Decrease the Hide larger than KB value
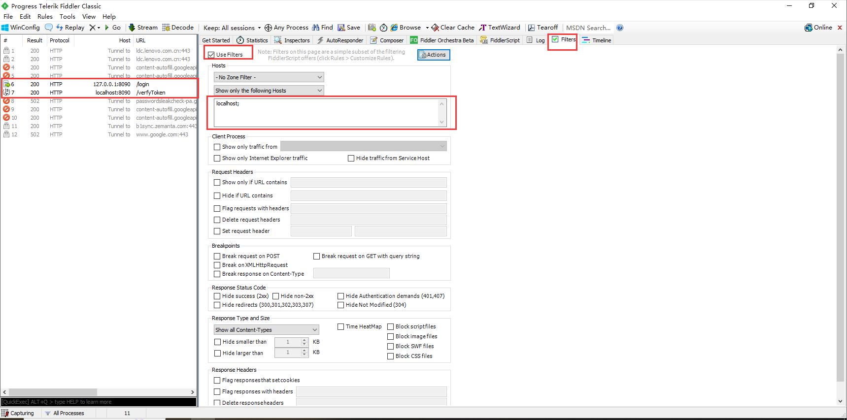The image size is (847, 420). (305, 355)
